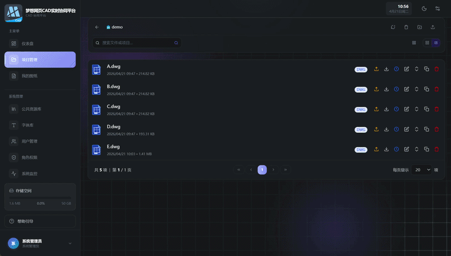
Task: Delete the A.dwg file
Action: (x=436, y=69)
